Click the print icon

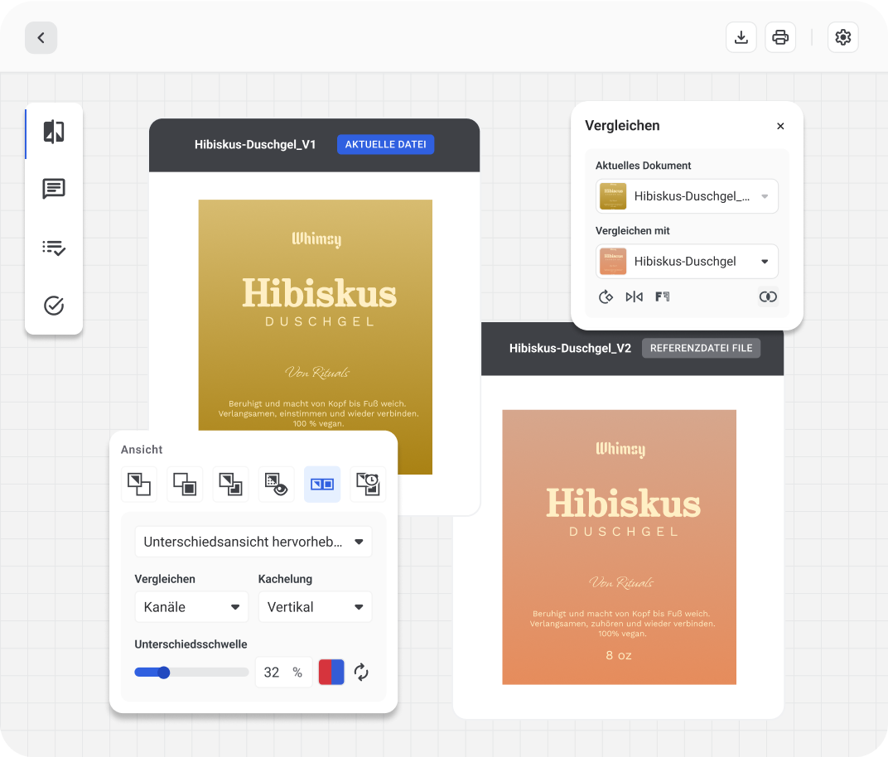click(x=780, y=37)
